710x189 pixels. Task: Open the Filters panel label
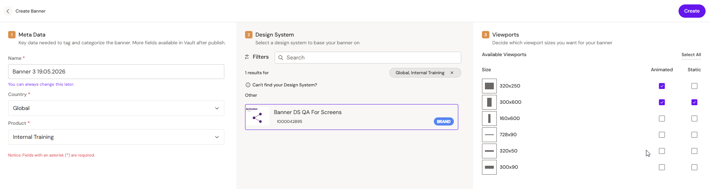tap(261, 57)
